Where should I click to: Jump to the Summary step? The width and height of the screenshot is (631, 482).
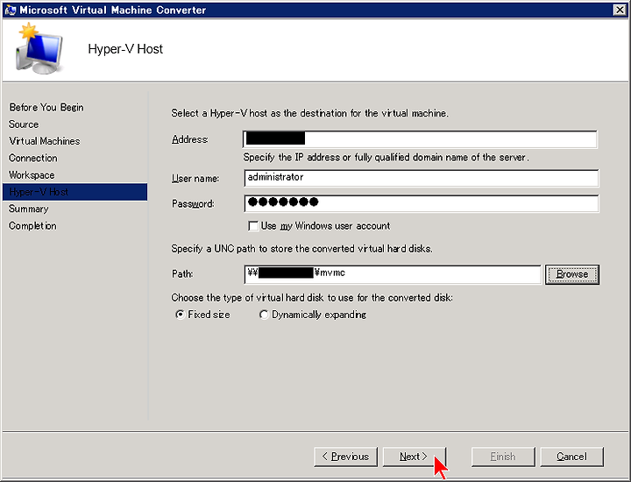pos(29,209)
